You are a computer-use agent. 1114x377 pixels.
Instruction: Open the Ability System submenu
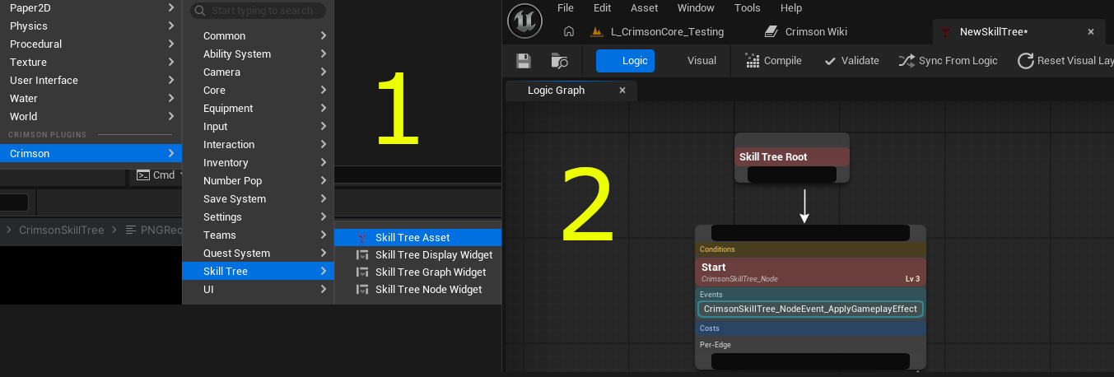click(258, 54)
